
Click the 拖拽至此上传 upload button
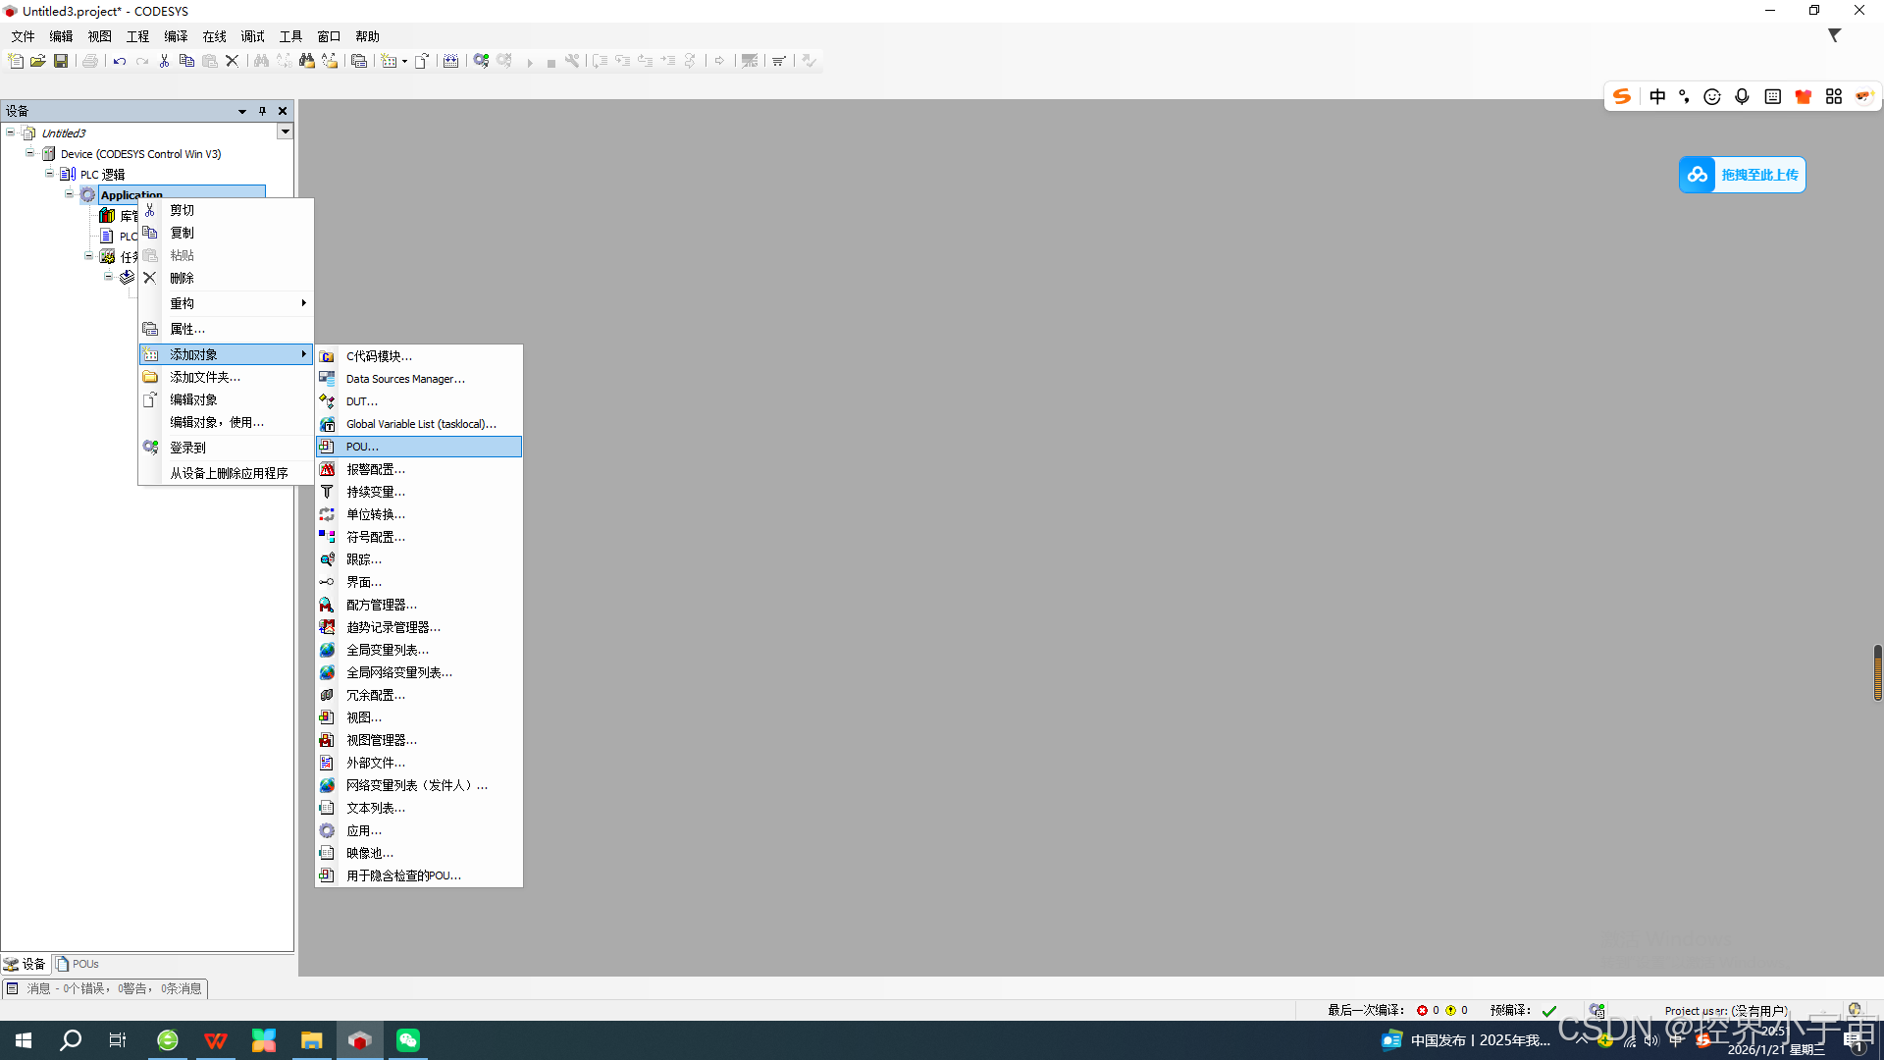[1743, 175]
